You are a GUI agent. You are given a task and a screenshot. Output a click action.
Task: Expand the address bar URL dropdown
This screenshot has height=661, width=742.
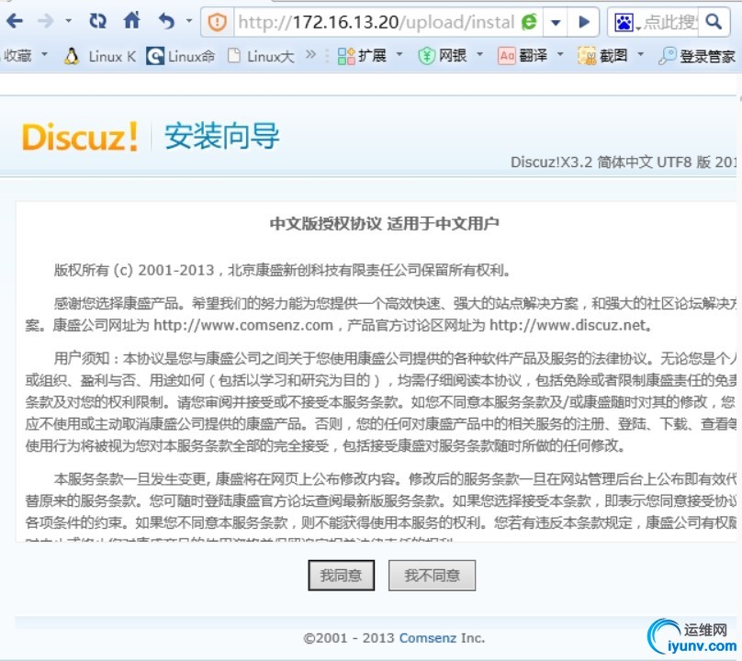[556, 22]
